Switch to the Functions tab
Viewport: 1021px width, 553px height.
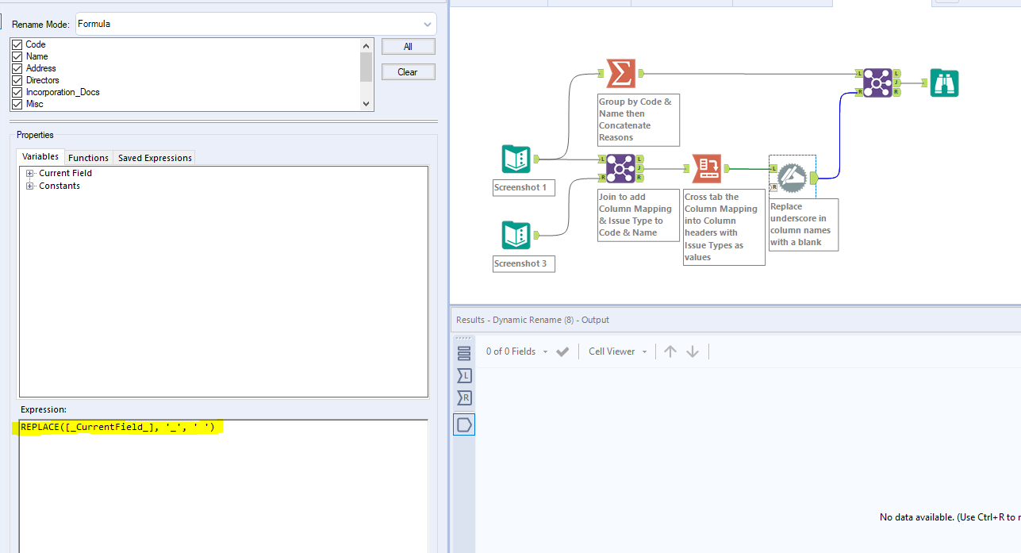tap(88, 157)
